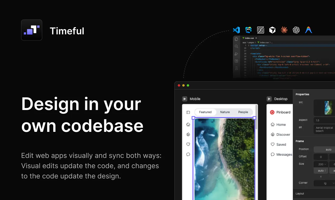
Task: Open the Position auto dropdown
Action: point(324,149)
